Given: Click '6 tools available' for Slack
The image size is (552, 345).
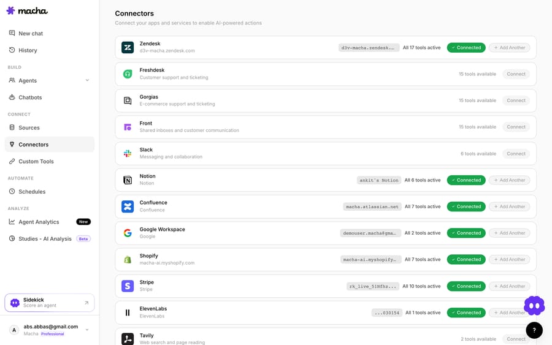Looking at the screenshot, I should click(x=478, y=154).
